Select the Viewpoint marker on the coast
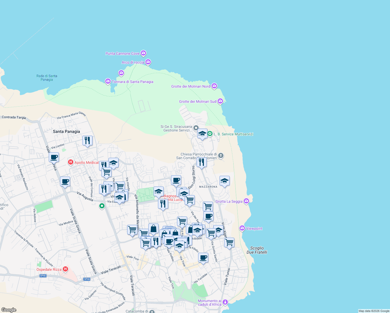The height and width of the screenshot is (313, 390). (242, 228)
